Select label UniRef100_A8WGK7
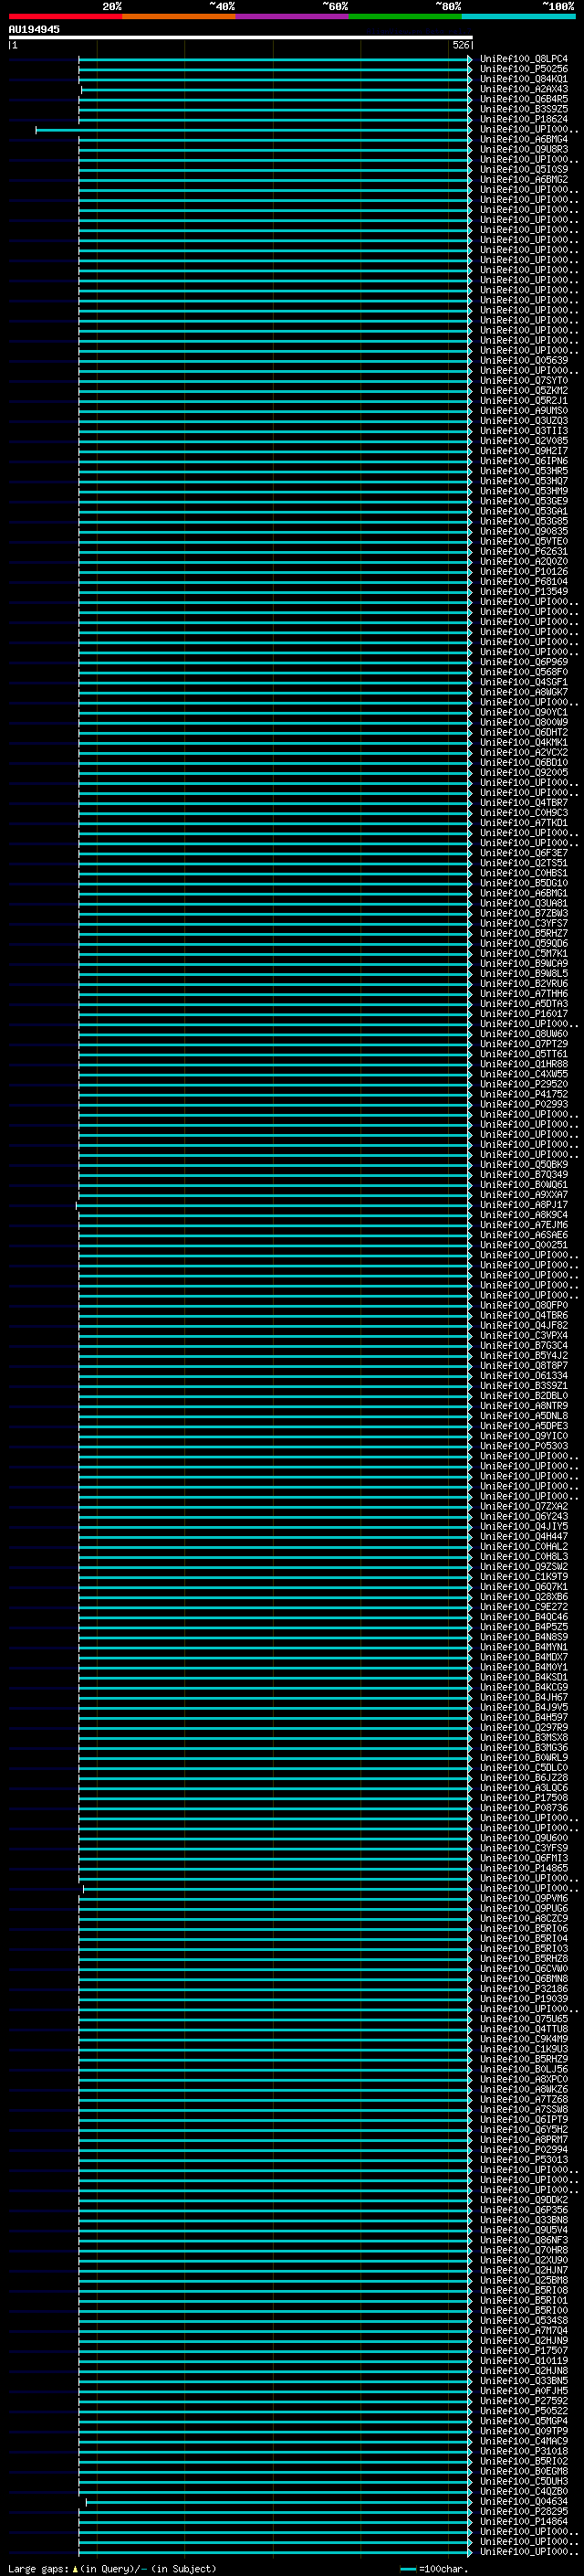This screenshot has width=584, height=2576. 524,692
